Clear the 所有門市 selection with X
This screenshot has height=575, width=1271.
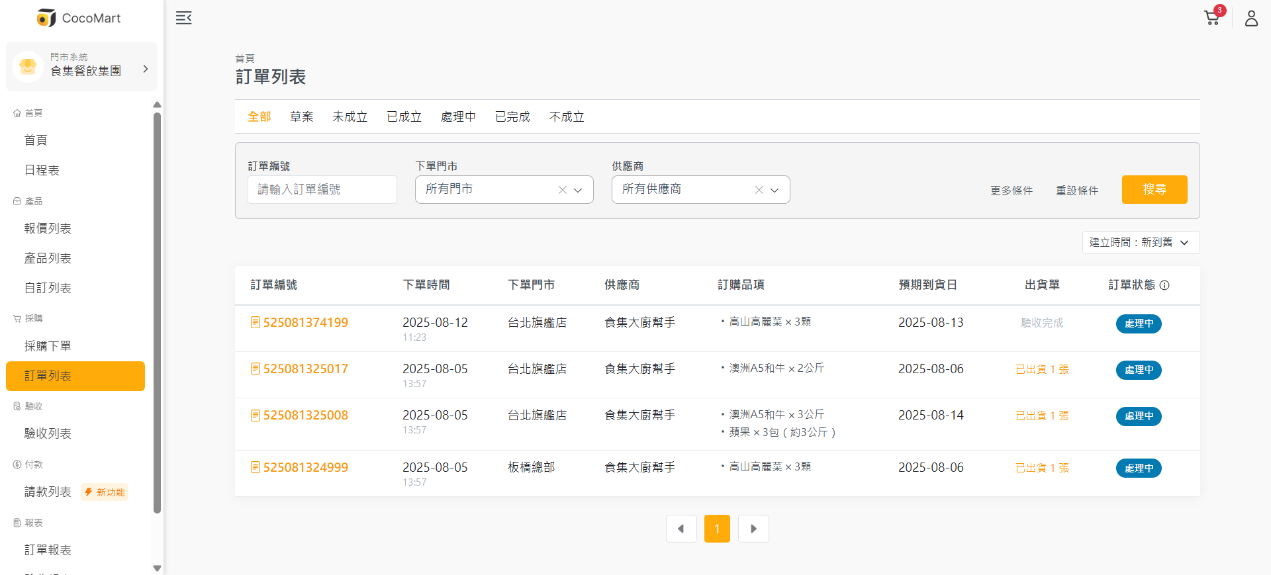point(562,190)
